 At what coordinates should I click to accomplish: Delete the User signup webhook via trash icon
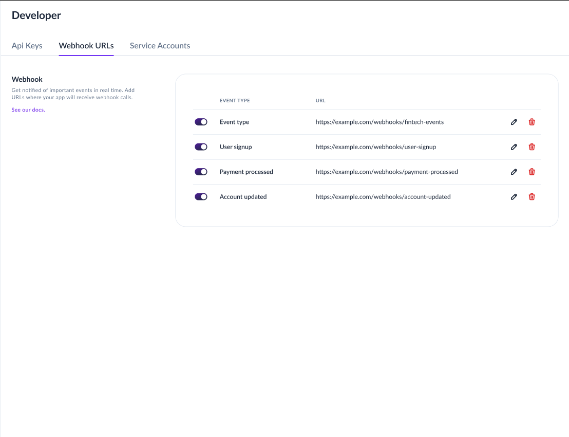[x=532, y=147]
